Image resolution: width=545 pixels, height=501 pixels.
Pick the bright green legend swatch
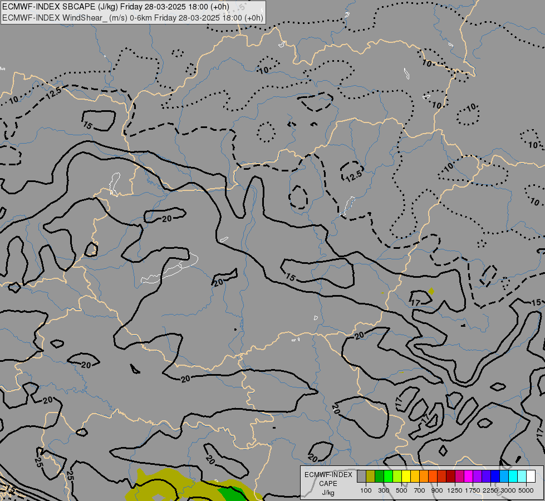(x=388, y=477)
